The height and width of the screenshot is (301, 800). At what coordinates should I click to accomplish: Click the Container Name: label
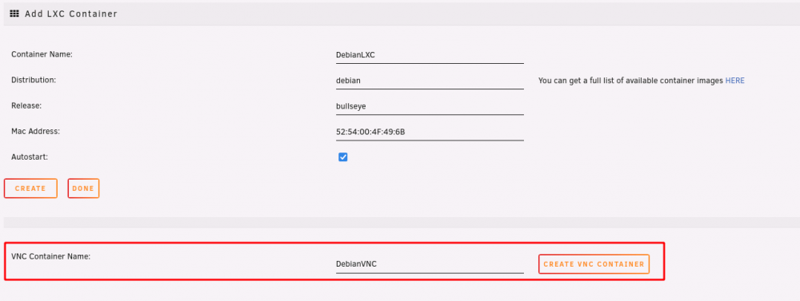tap(42, 54)
